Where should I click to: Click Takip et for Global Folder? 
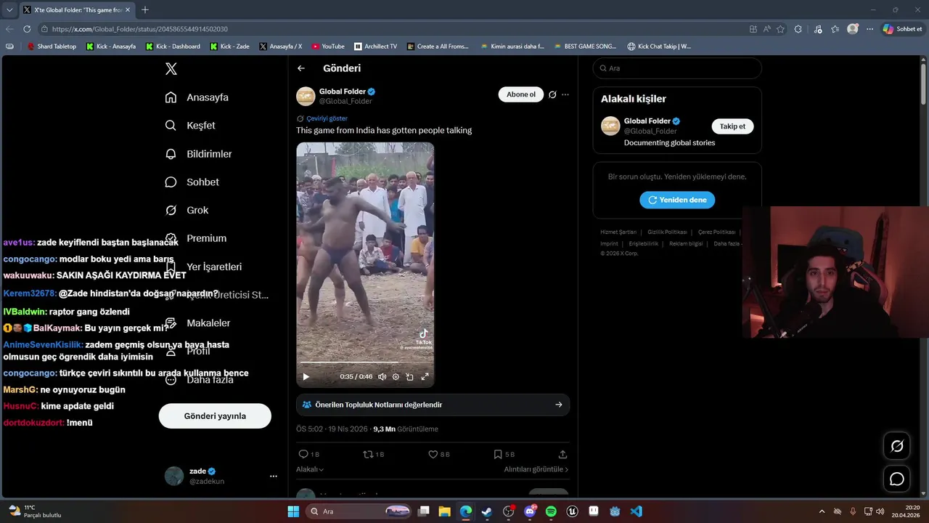732,126
